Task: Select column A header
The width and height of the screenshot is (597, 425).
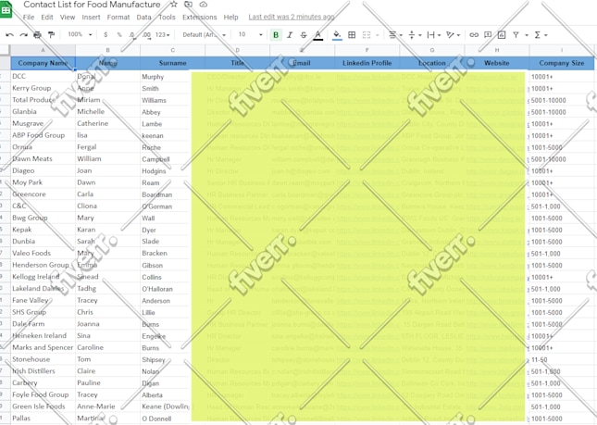Action: [x=43, y=50]
